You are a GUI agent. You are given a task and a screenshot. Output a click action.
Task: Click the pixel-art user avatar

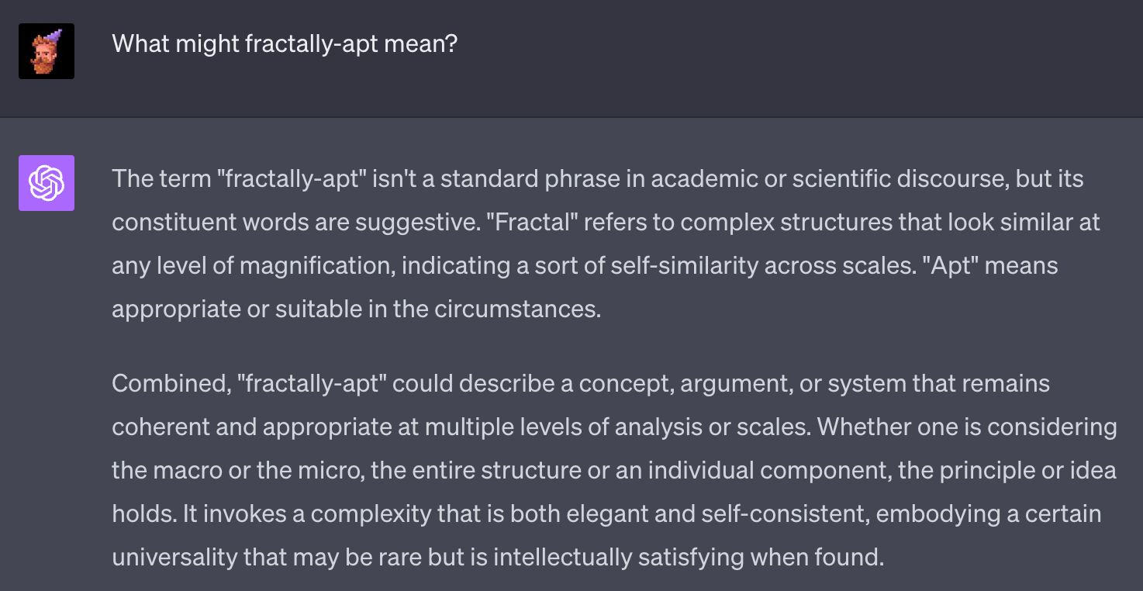(x=47, y=51)
